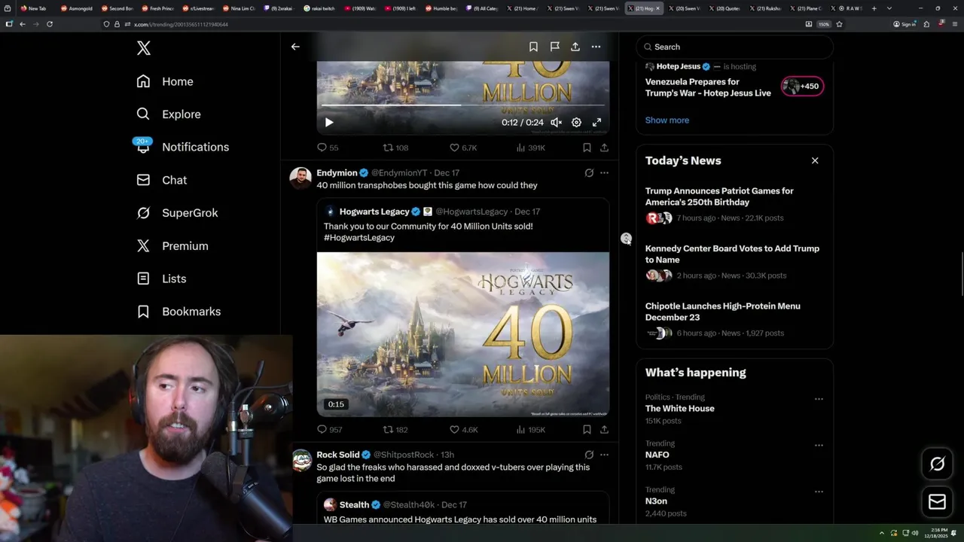
Task: Open more options on Endymion's post
Action: [604, 172]
